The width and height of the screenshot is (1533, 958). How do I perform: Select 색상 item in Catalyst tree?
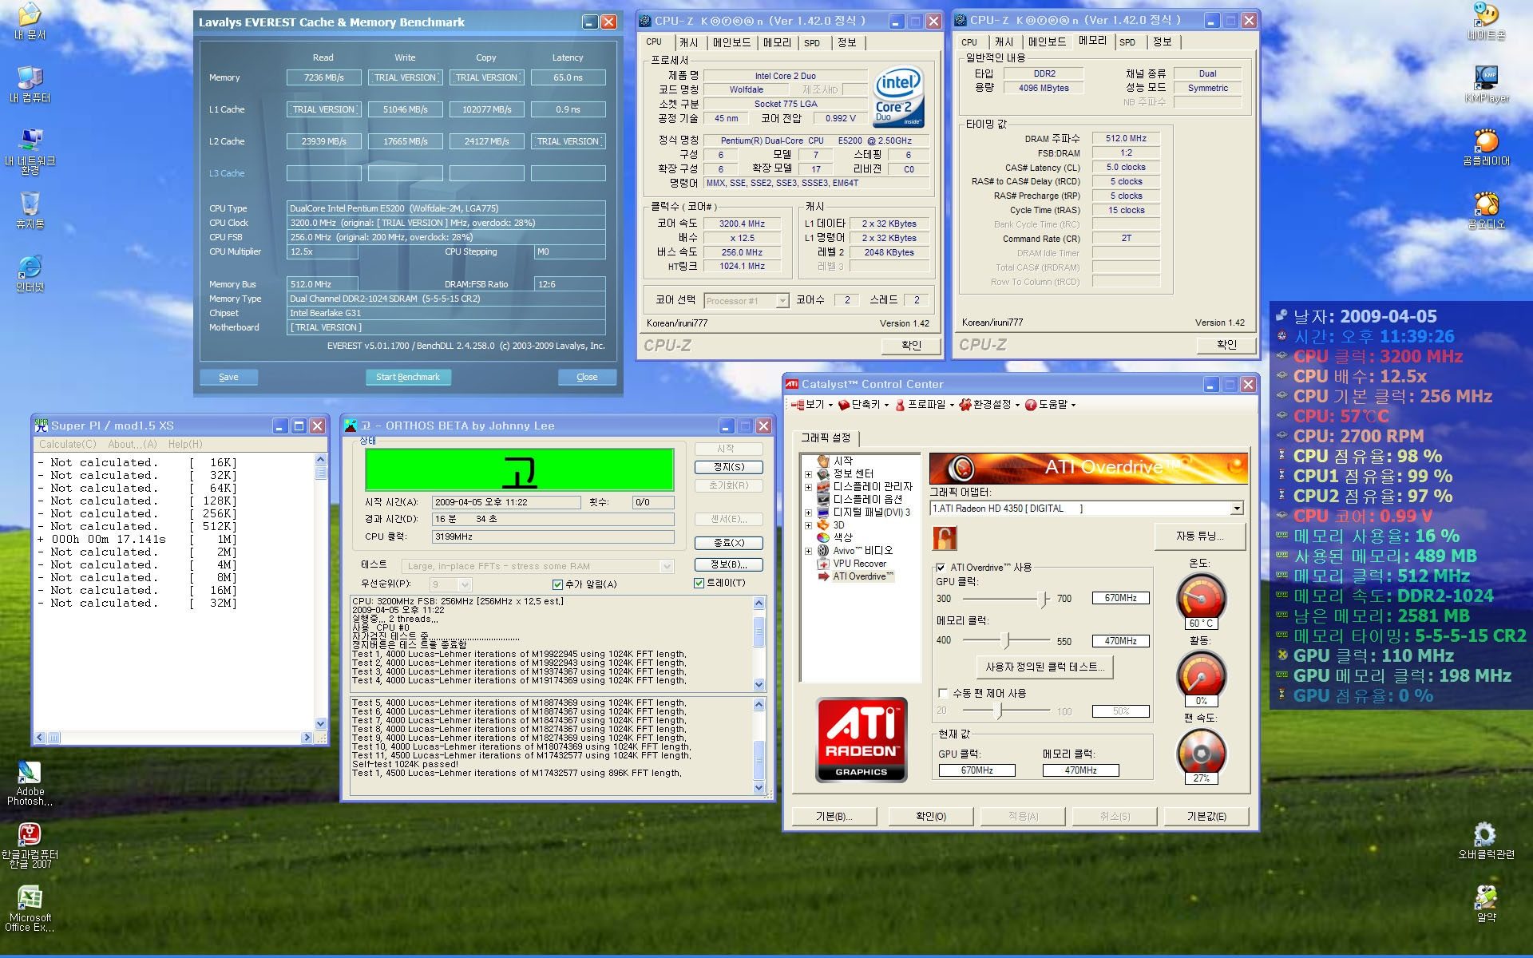pyautogui.click(x=842, y=537)
